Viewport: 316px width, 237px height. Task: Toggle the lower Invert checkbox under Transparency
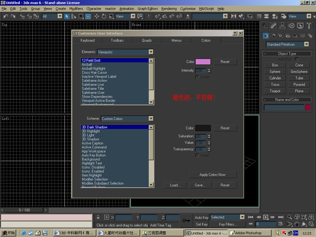[x=197, y=155]
